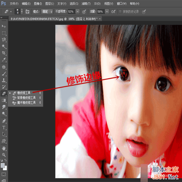This screenshot has width=182, height=182.
Task: Select the Hand tool
Action: point(4,148)
